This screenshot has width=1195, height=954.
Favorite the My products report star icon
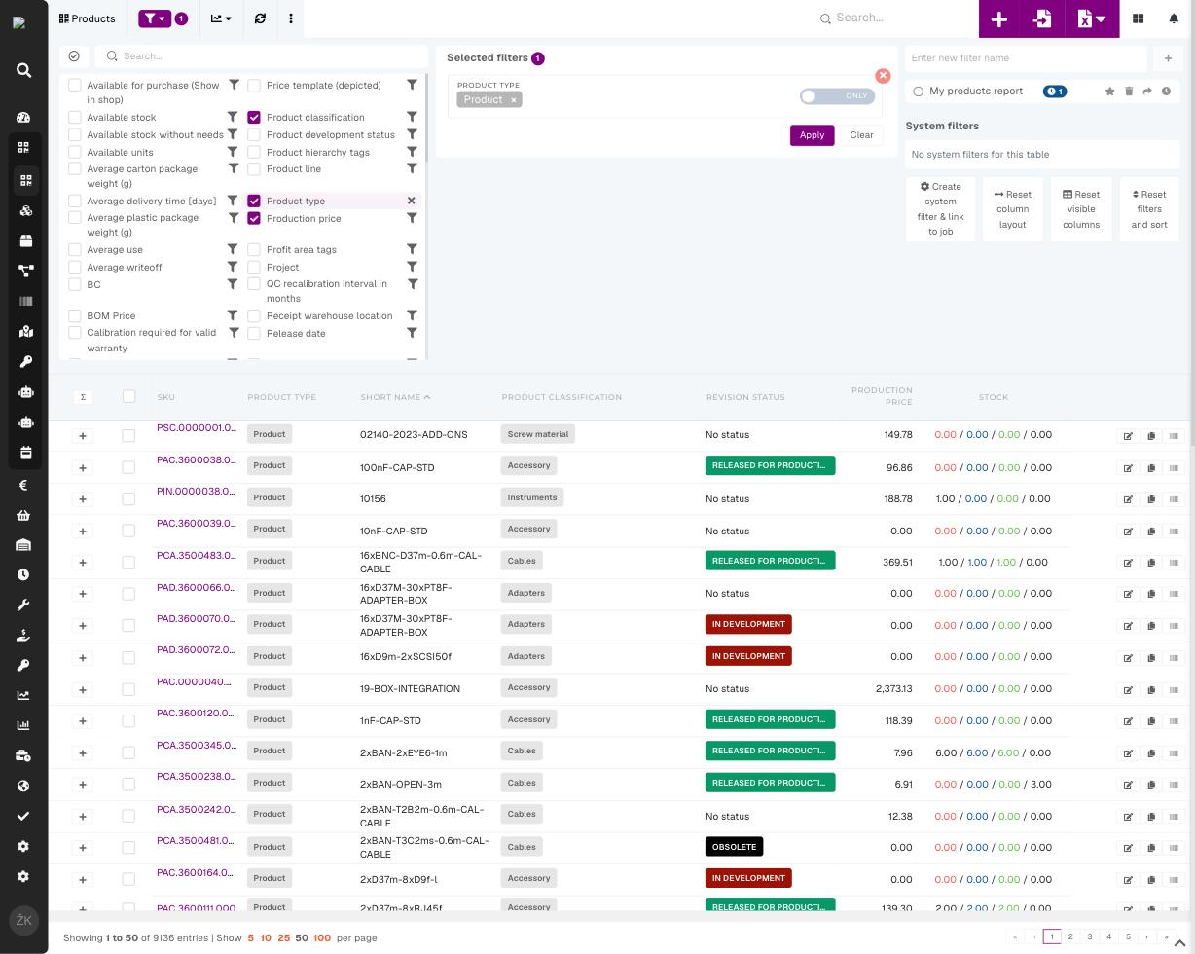pyautogui.click(x=1109, y=92)
